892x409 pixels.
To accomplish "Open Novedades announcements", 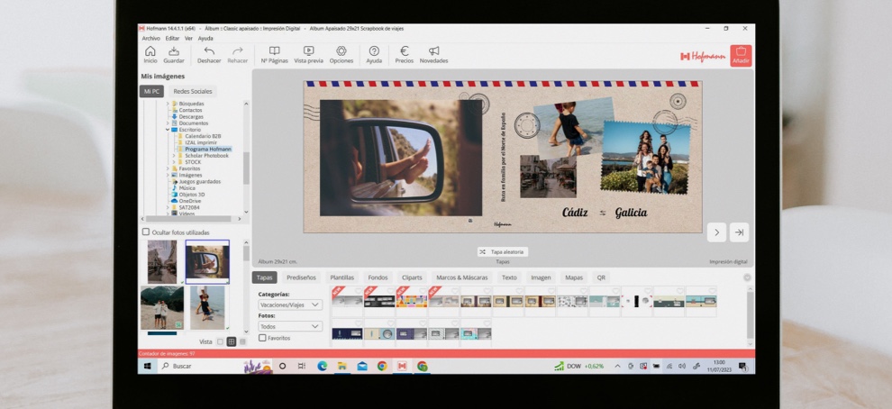I will point(433,53).
